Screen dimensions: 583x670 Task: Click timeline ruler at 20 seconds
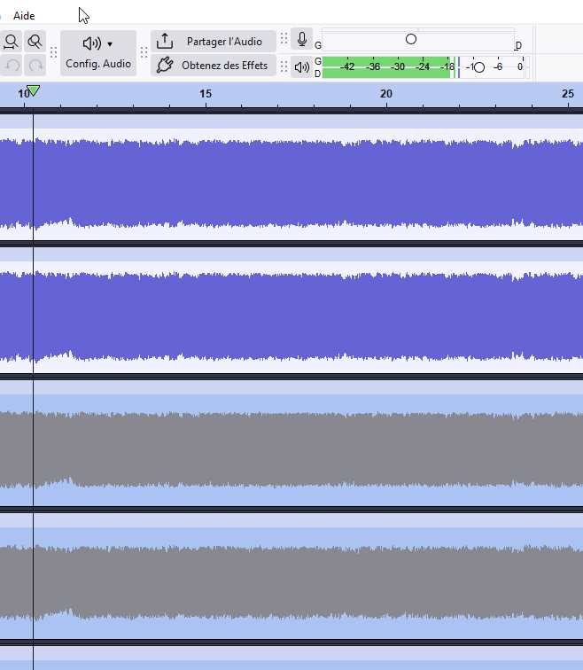click(x=386, y=94)
